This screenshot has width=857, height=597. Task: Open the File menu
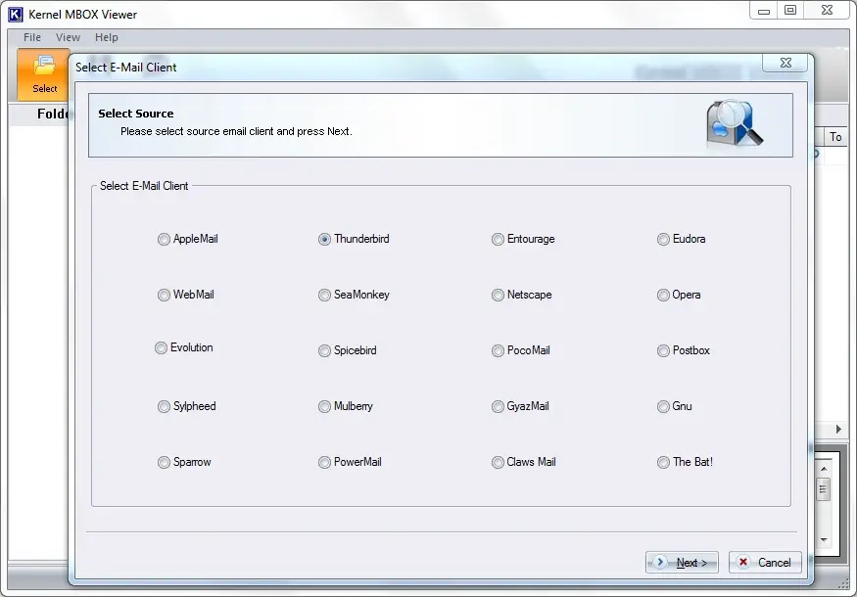coord(32,37)
